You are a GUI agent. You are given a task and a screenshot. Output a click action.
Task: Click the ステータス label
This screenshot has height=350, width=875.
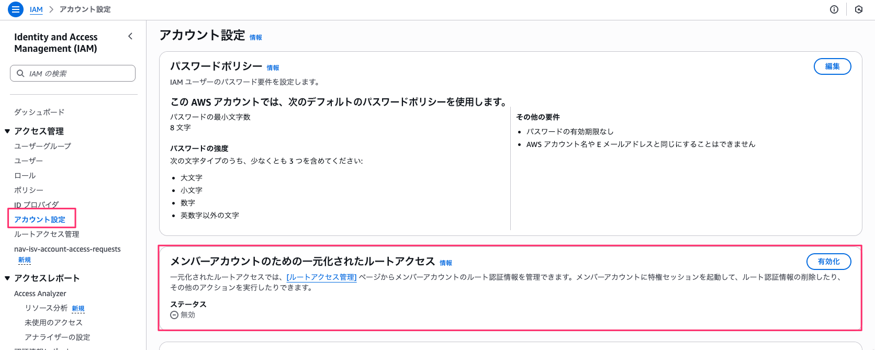coord(188,304)
